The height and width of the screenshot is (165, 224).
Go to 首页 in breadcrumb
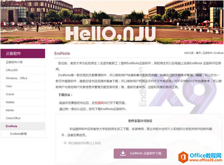pos(198,53)
